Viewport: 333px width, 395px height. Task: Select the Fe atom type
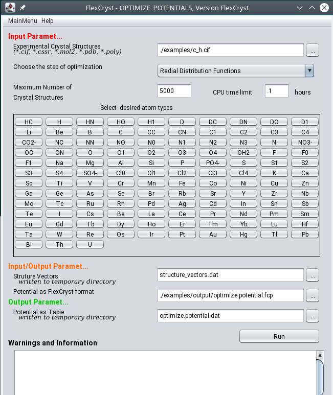[182, 183]
